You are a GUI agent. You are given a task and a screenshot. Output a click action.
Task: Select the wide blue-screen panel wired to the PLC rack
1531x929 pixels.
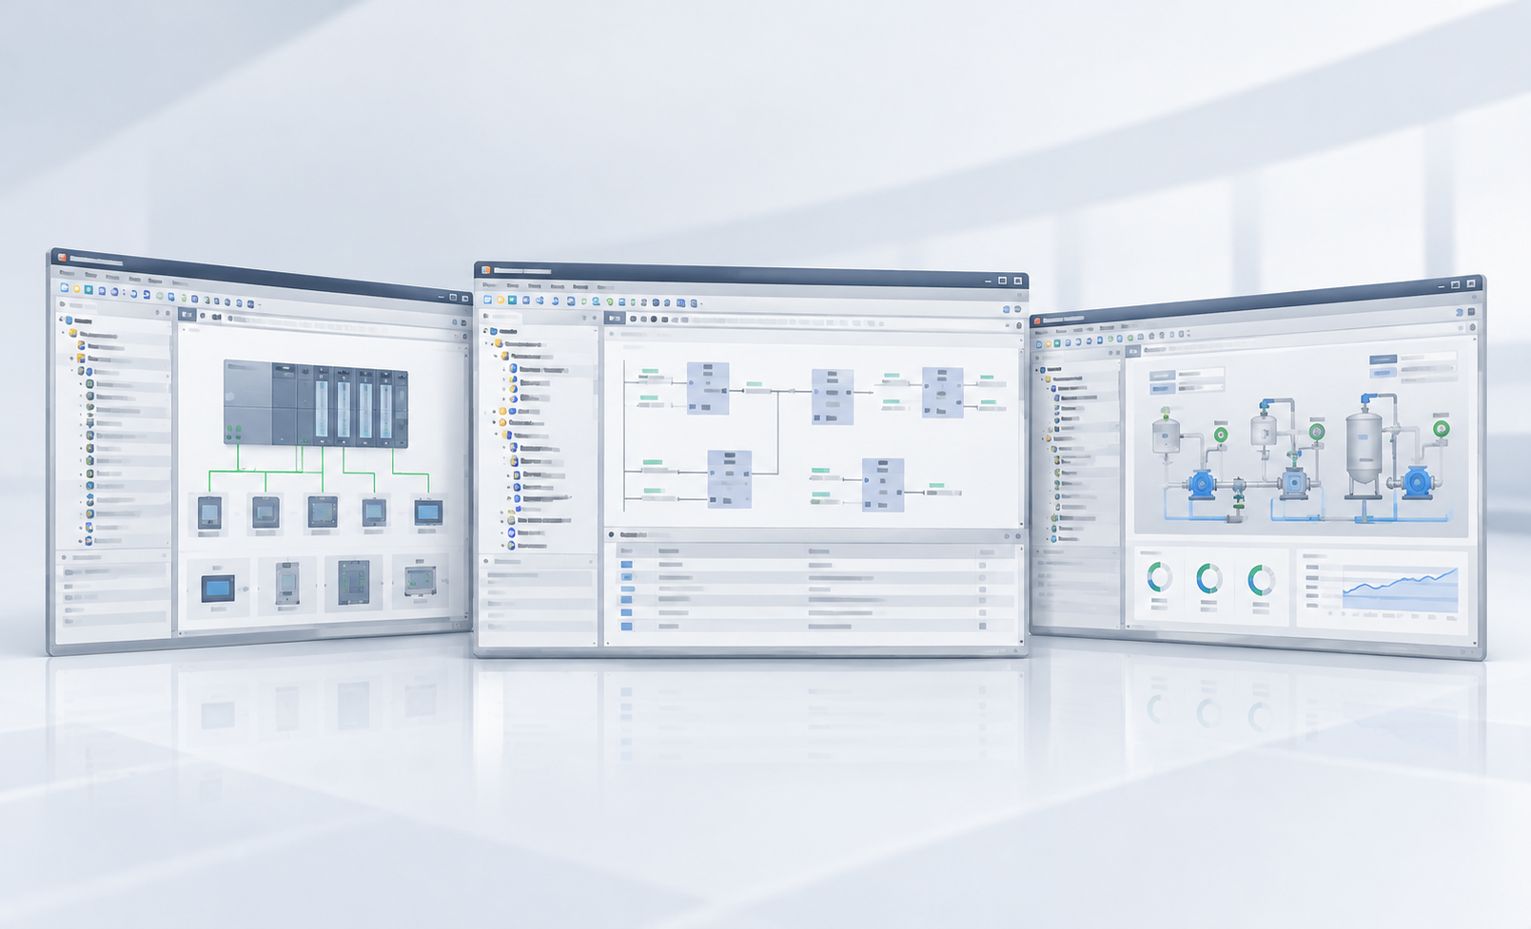click(428, 513)
